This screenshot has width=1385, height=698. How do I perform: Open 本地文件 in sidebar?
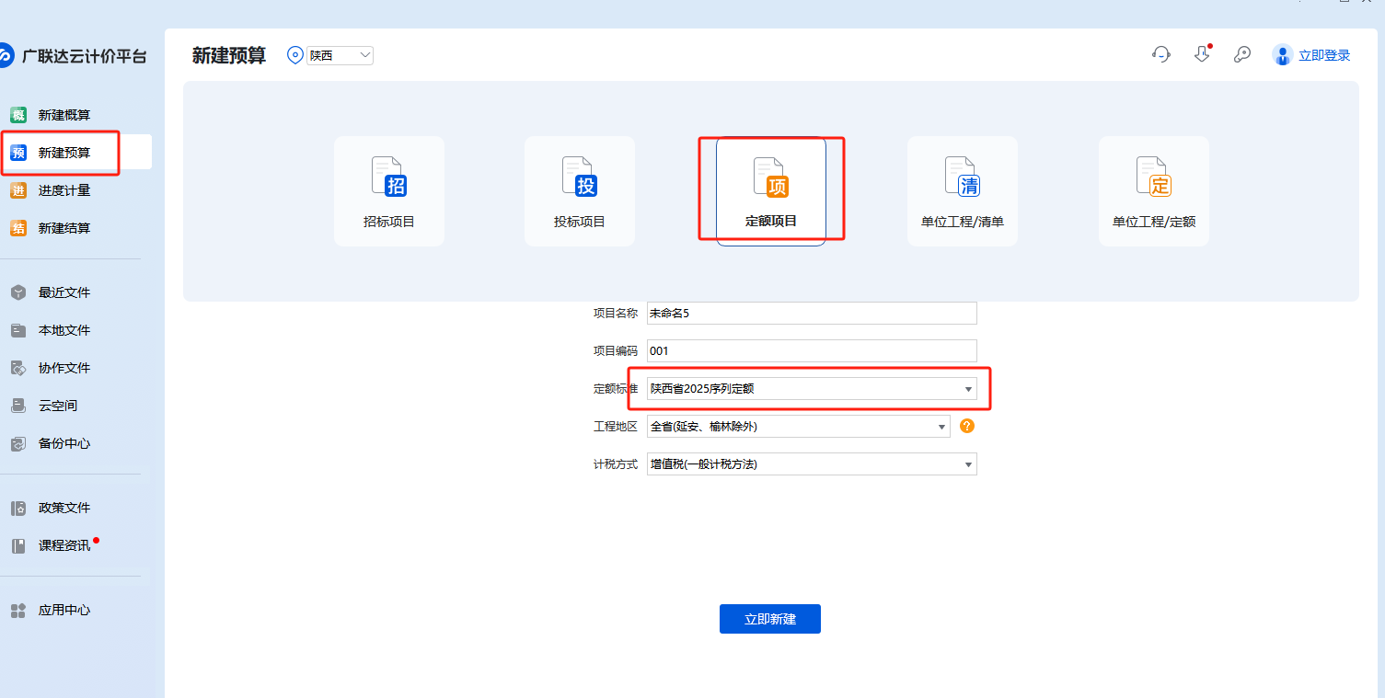click(x=64, y=330)
